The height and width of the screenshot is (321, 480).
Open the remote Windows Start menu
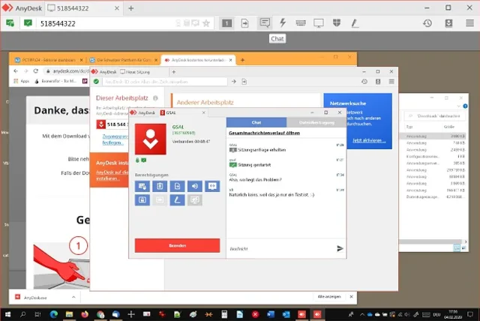pos(7,314)
